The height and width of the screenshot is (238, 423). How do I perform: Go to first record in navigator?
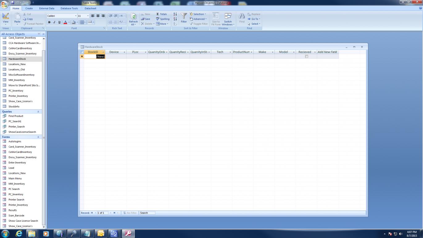pyautogui.click(x=92, y=213)
